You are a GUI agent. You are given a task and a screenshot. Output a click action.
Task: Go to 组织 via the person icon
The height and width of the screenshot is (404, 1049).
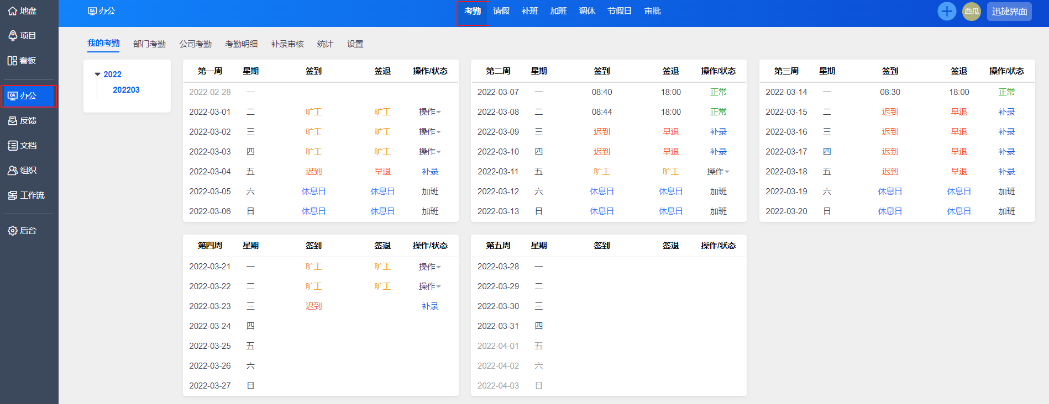point(12,171)
